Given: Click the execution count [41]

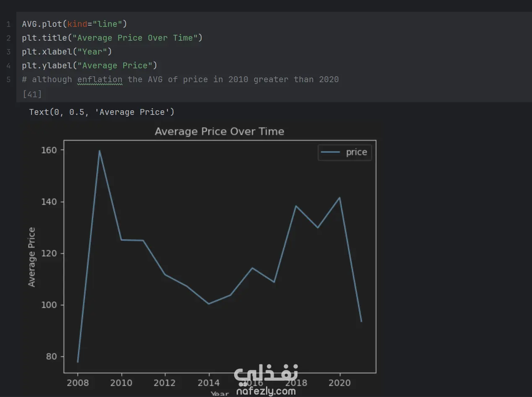Looking at the screenshot, I should pyautogui.click(x=32, y=94).
